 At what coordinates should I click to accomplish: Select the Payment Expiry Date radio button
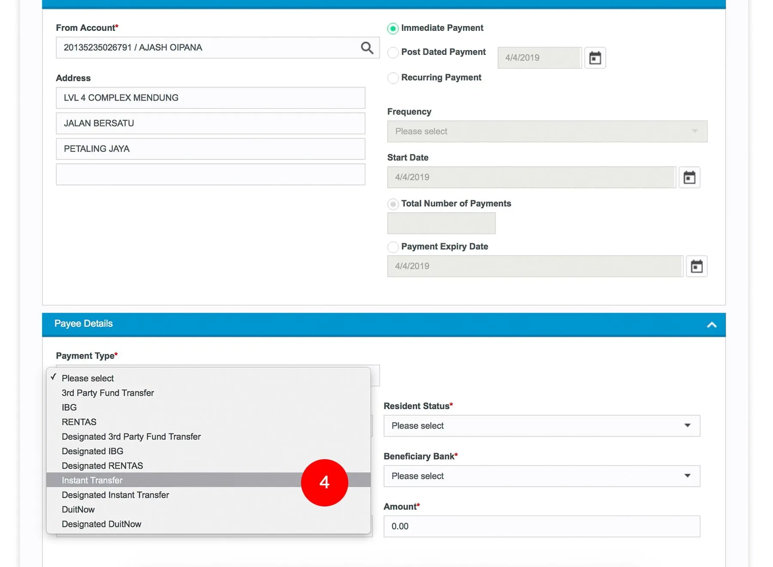(393, 247)
